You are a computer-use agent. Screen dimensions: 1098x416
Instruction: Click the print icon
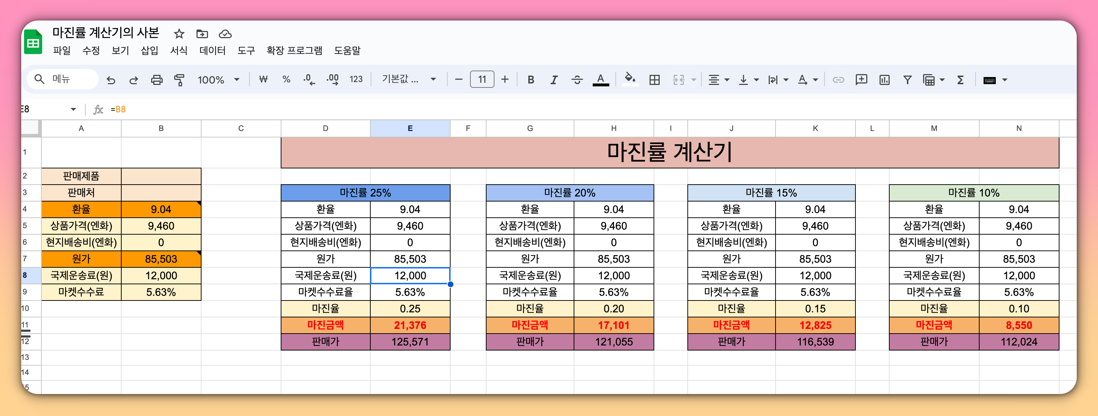coord(157,80)
